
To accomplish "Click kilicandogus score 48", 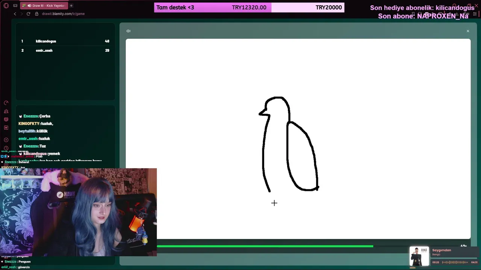I will click(107, 41).
